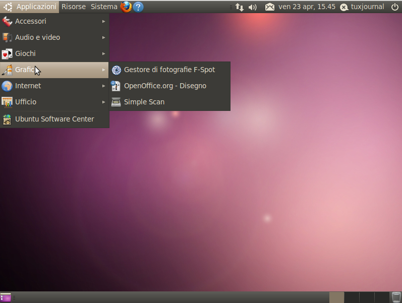Click the Ubuntu logo in the Applicazioni menu
The image size is (402, 303).
(8, 7)
